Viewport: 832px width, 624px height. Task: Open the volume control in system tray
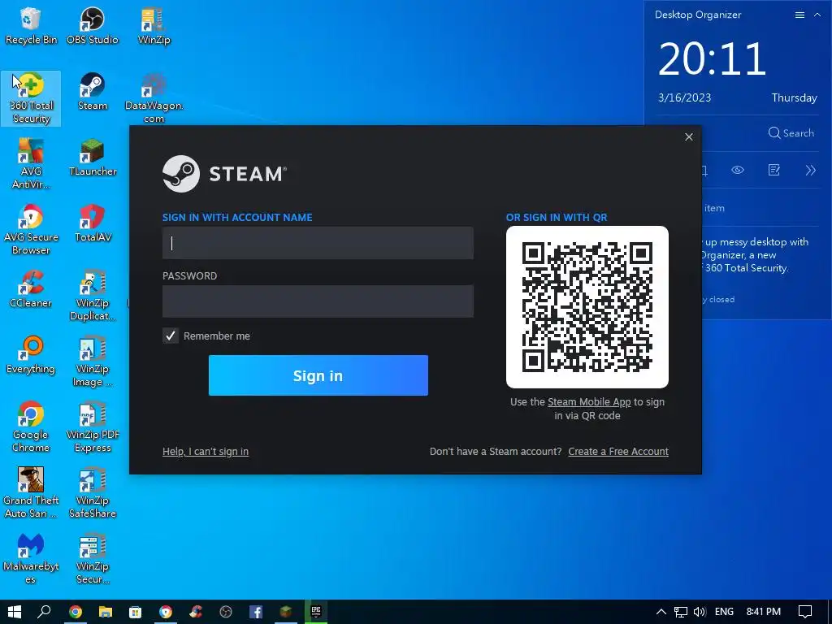[700, 612]
